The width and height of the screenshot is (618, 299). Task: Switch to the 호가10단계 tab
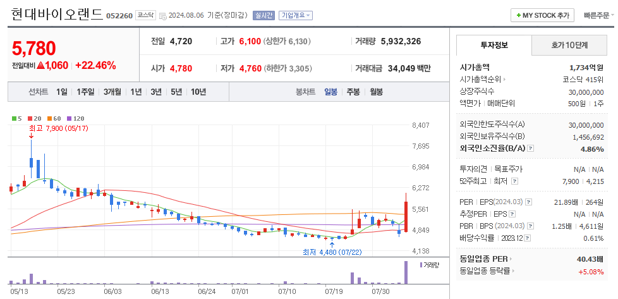click(x=569, y=45)
